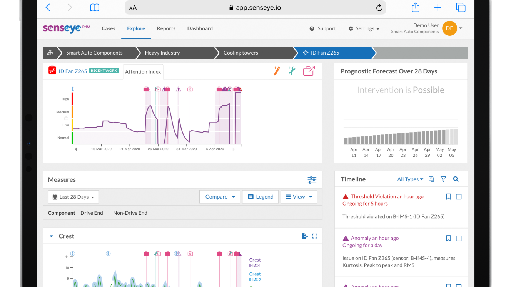
Task: Open the Dashboard tab
Action: coord(200,28)
